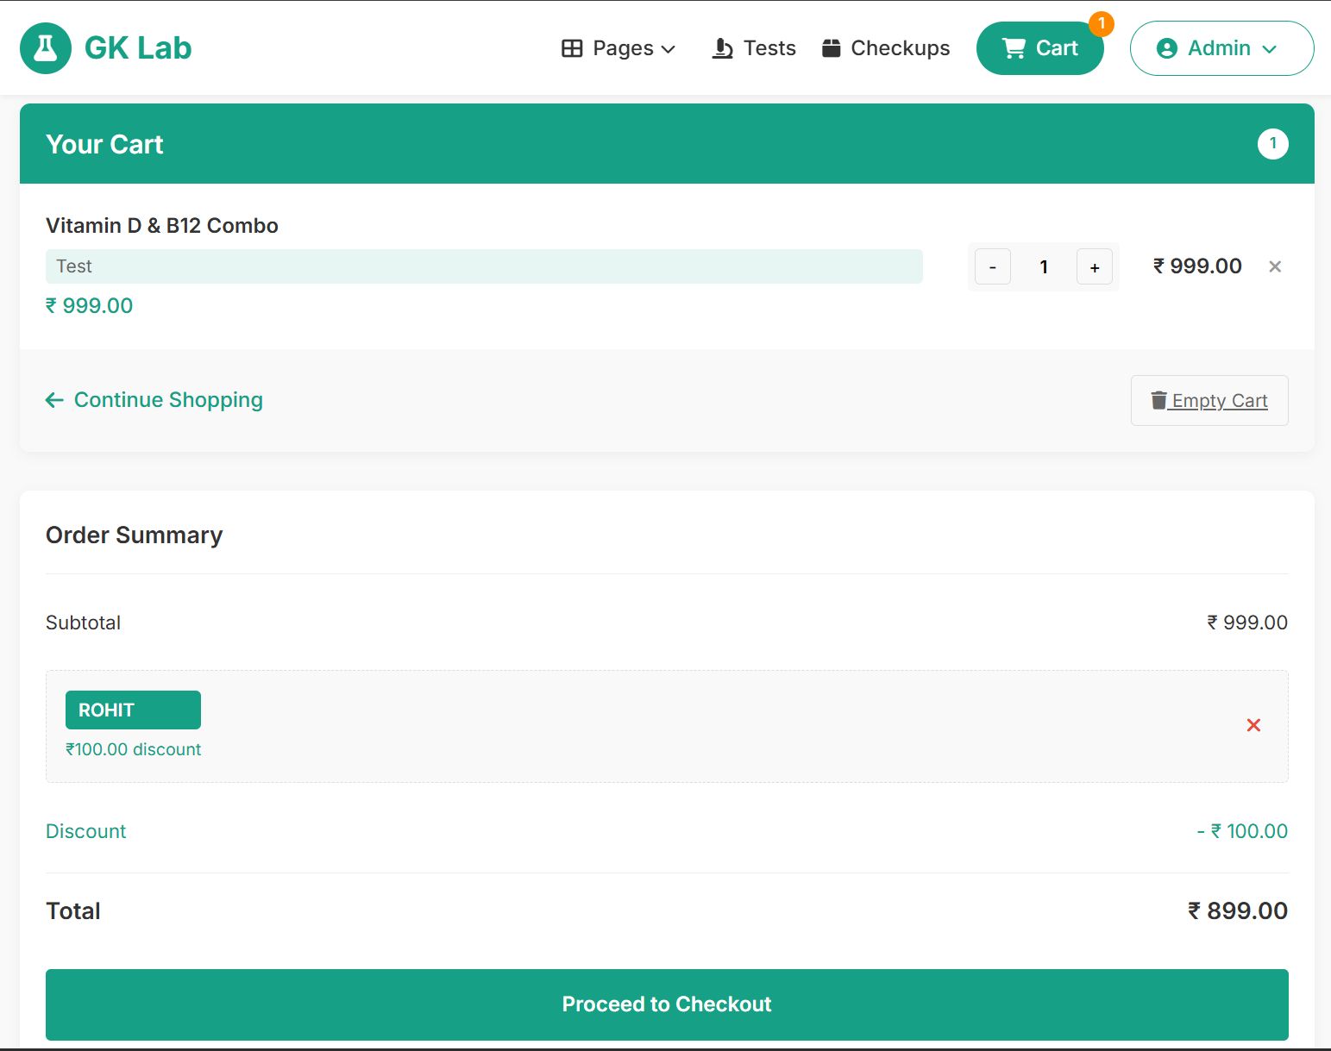Screen dimensions: 1331x1051
Task: Remove the Vitamin D & B12 Combo item
Action: click(x=1274, y=266)
